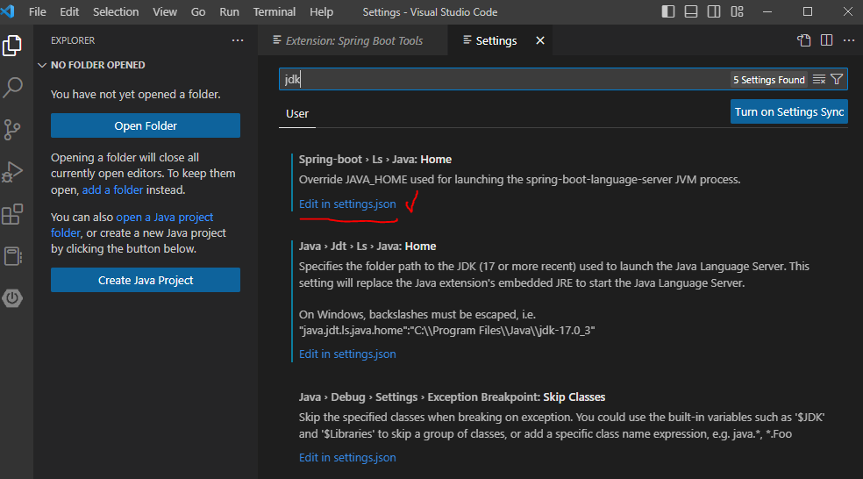Screen dimensions: 863x479
Task: Edit Spring-boot Ls Java Home in settings.json
Action: pyautogui.click(x=347, y=204)
